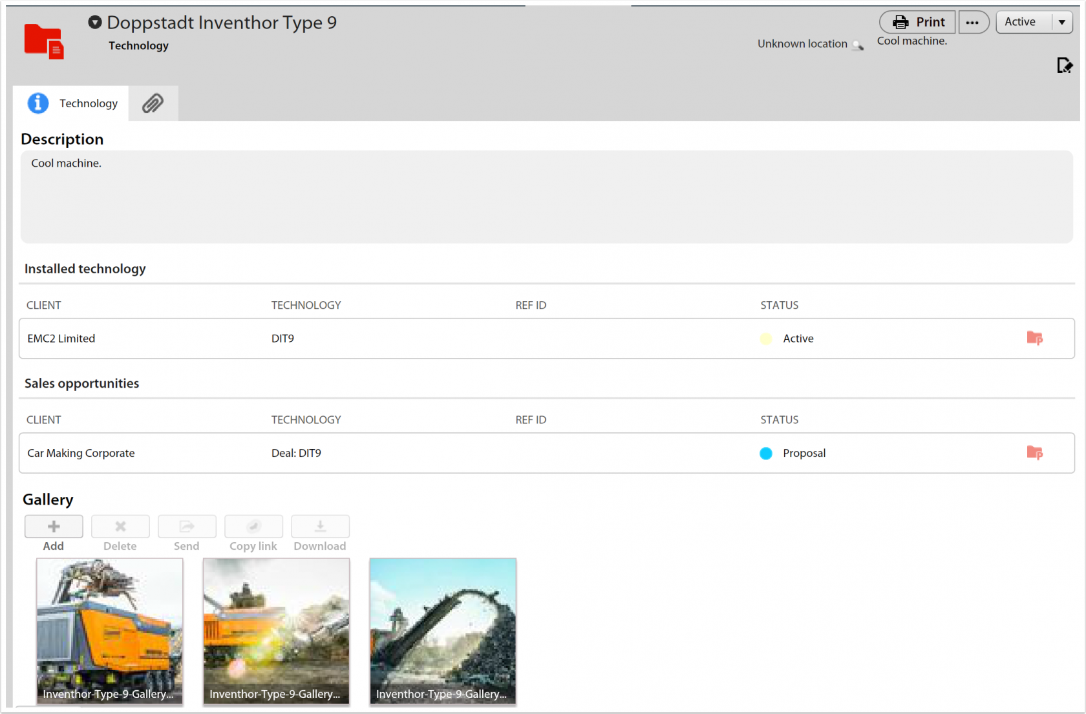Screen dimensions: 1086x714
Task: Open the third gallery thumbnail with conveyor
Action: [443, 631]
